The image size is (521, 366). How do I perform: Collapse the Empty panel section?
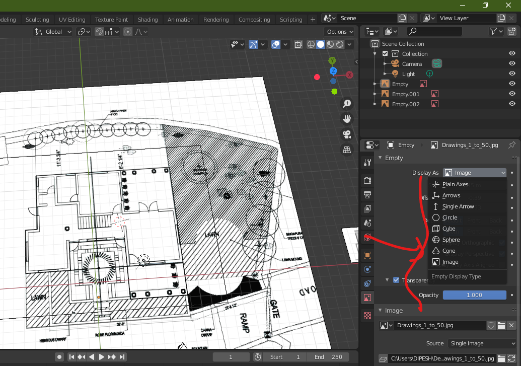click(x=380, y=158)
